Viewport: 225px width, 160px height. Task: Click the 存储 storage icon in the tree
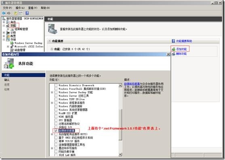[x=8, y=40]
